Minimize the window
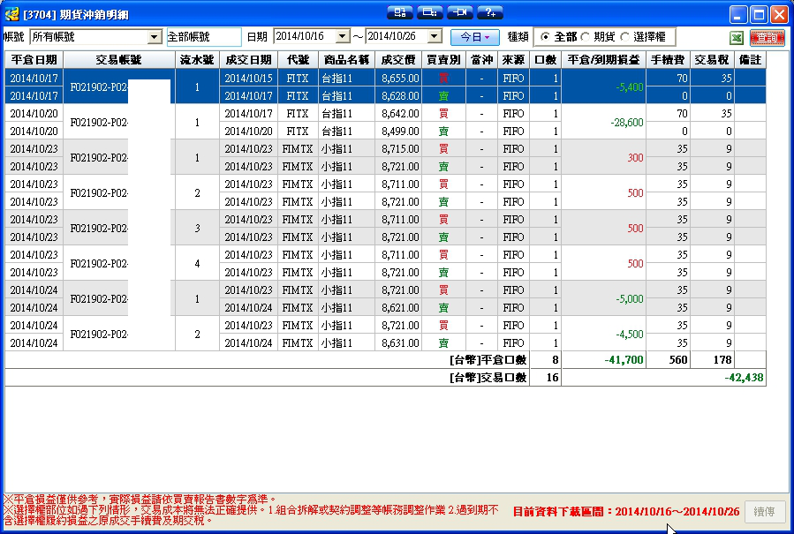 coord(738,15)
